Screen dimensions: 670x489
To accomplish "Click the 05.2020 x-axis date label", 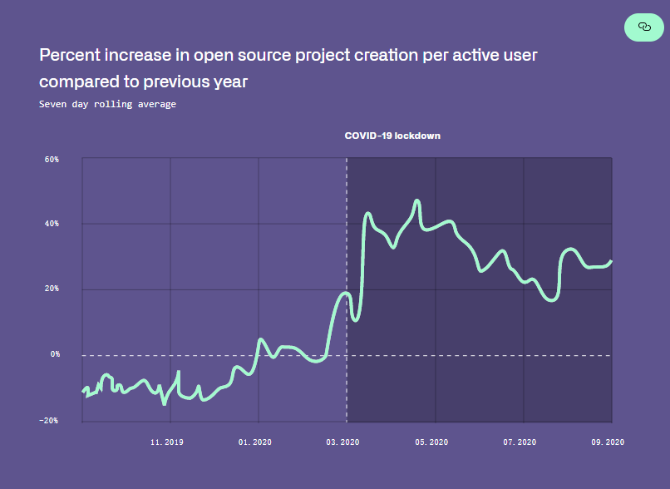I will click(431, 442).
